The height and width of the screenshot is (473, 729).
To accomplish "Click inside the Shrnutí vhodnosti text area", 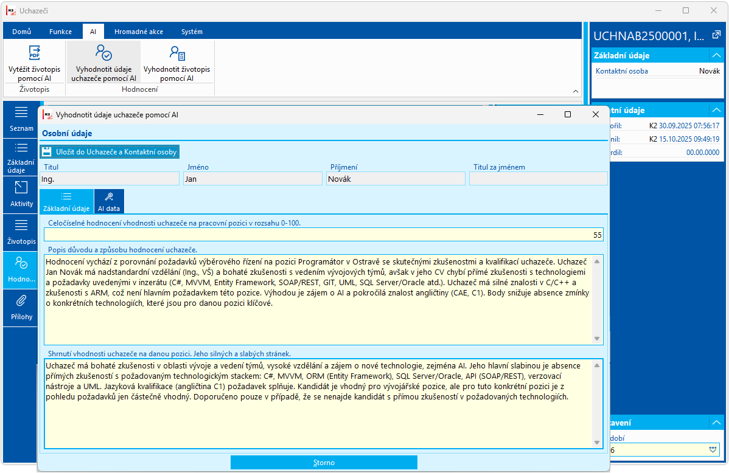I will coord(318,403).
